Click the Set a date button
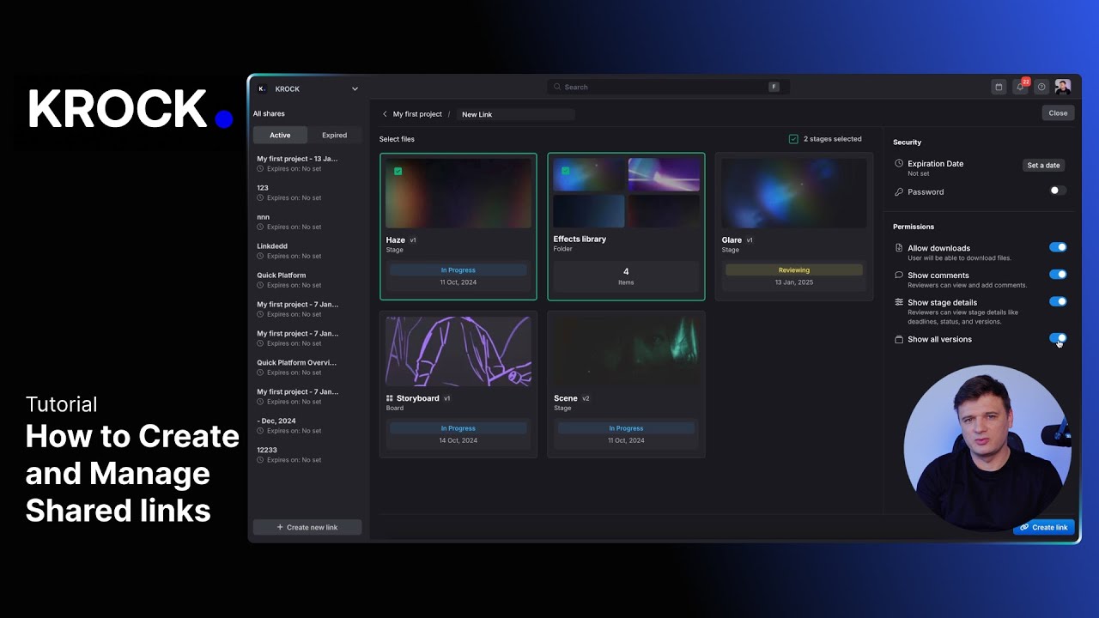Viewport: 1099px width, 618px height. click(x=1044, y=165)
